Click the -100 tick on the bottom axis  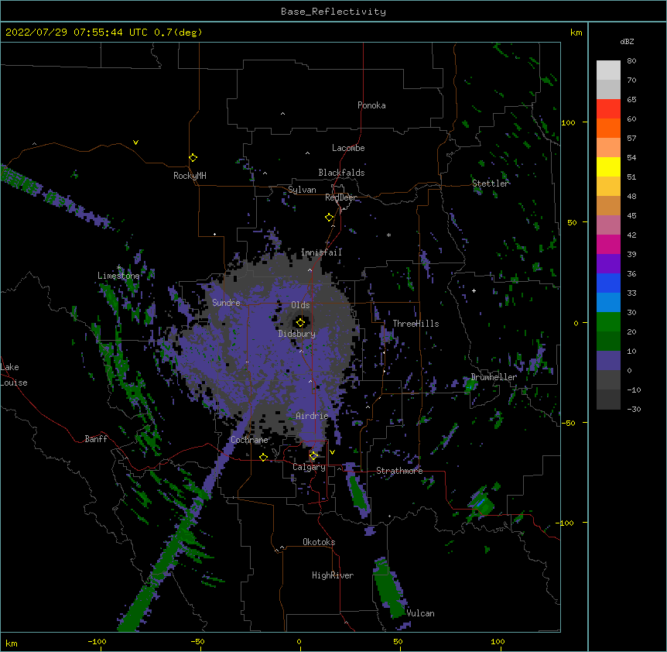pos(97,641)
